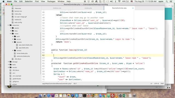Image resolution: width=175 pixels, height=98 pixels.
Task: Open the Find menu
Action: (x=37, y=1)
